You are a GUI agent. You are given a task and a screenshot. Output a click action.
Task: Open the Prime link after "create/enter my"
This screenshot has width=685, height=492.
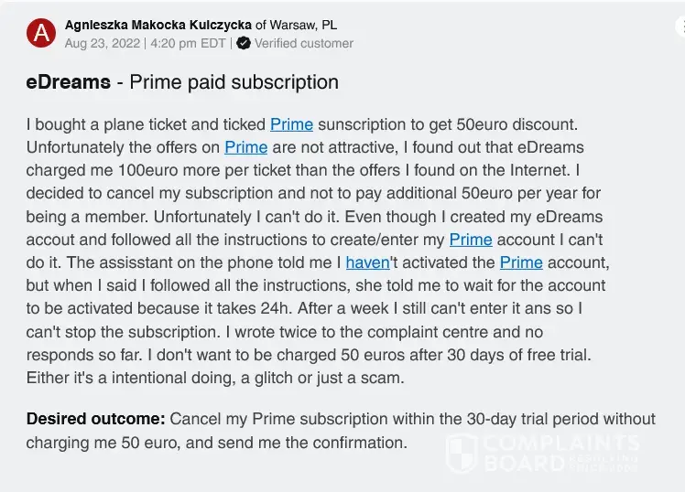click(471, 240)
